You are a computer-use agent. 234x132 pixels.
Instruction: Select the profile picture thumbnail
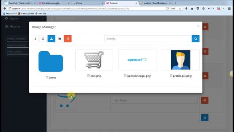[181, 60]
